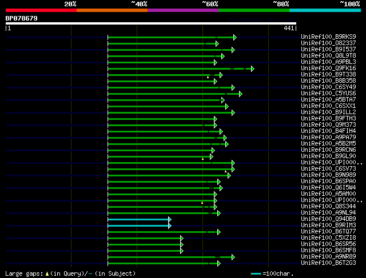Click the 441 query end position number
This screenshot has height=278, width=366.
tap(289, 28)
